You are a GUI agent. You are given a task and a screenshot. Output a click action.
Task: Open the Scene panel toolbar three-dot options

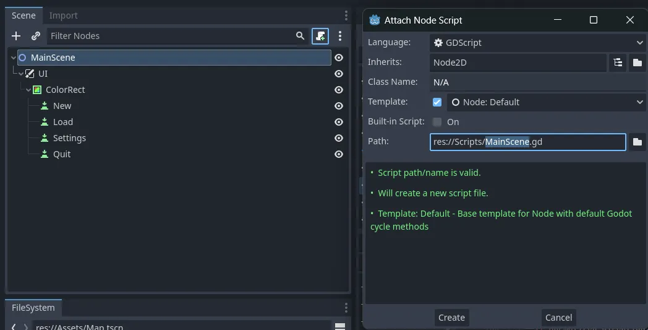pos(339,36)
